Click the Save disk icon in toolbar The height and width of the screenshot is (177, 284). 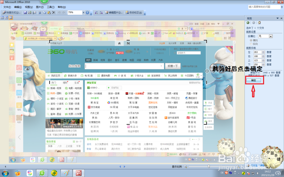coord(25,12)
